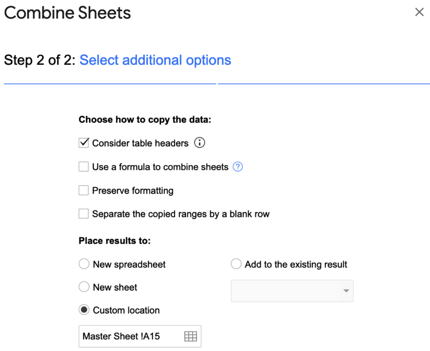The image size is (430, 351).
Task: Click the Select additional options link
Action: click(155, 60)
